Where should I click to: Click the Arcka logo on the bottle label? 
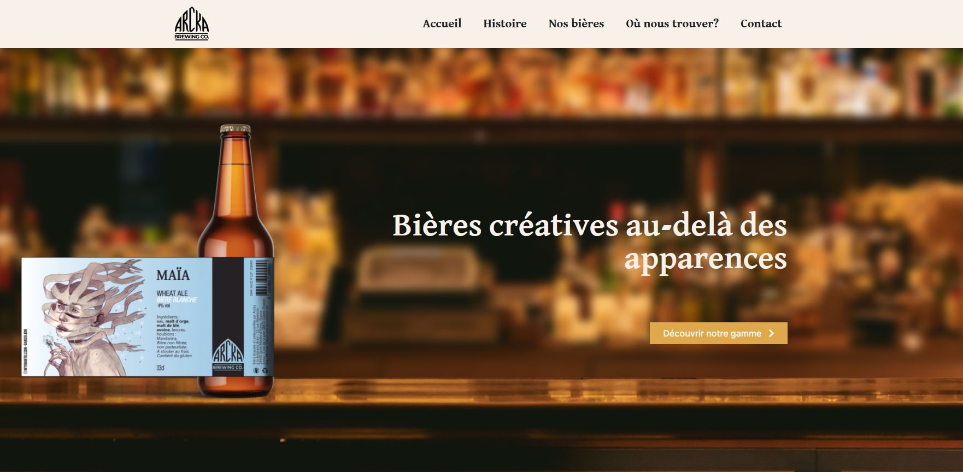pyautogui.click(x=228, y=356)
